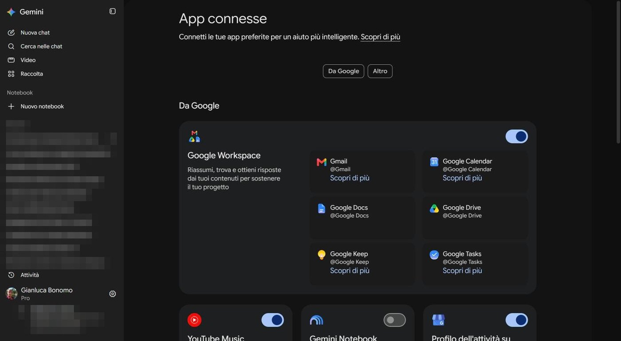The width and height of the screenshot is (621, 341).
Task: Open Scopri di più under Gmail
Action: tap(350, 178)
